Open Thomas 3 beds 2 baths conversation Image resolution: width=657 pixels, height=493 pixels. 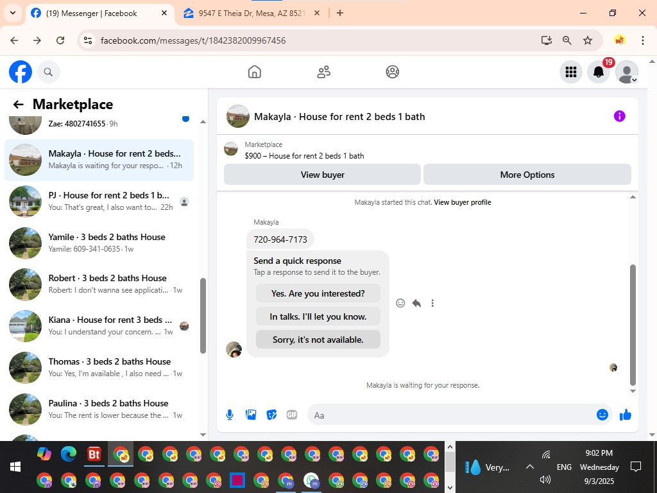[x=99, y=367]
